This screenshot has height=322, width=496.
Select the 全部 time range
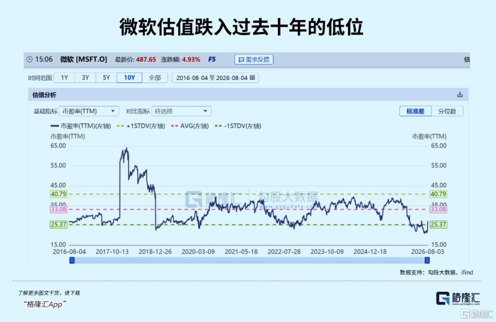point(155,78)
